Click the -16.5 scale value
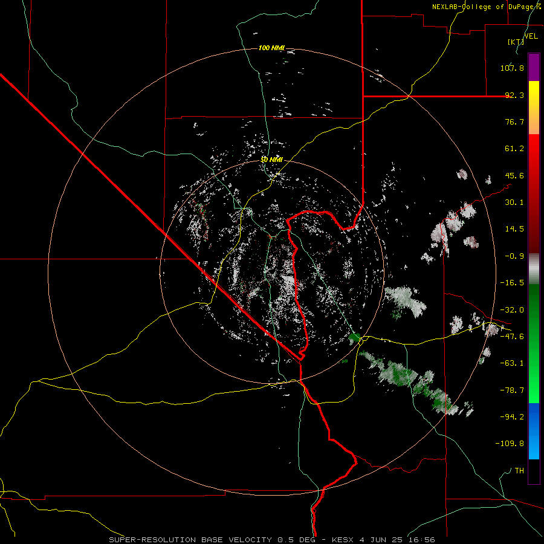The height and width of the screenshot is (544, 544). (x=512, y=283)
